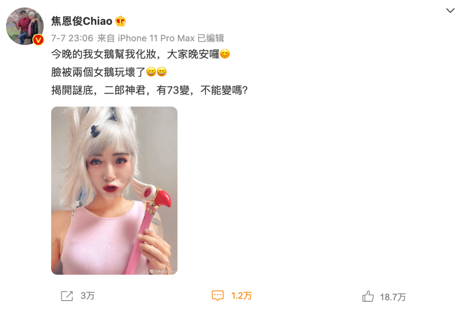
Task: Click the 18.7万 like count
Action: [x=393, y=297]
